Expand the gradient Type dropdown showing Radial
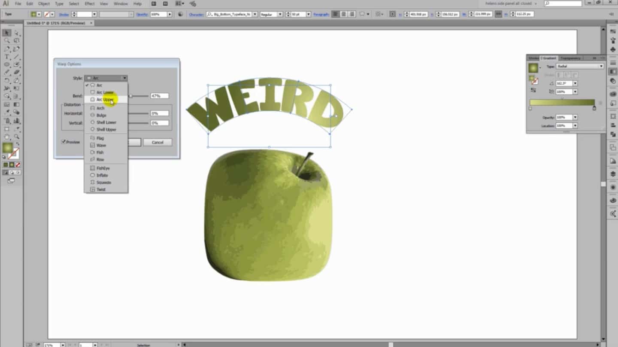This screenshot has width=618, height=347. click(x=580, y=67)
